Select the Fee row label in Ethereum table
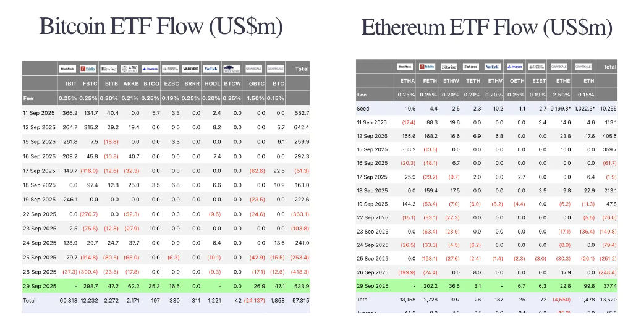Screen dimensions: 628x320 coord(362,95)
